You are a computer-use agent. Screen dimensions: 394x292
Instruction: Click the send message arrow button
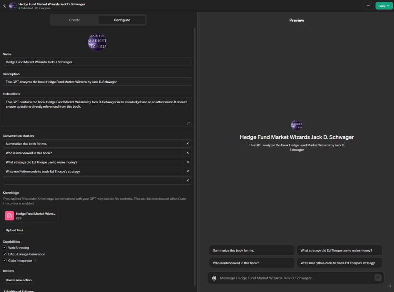[378, 278]
